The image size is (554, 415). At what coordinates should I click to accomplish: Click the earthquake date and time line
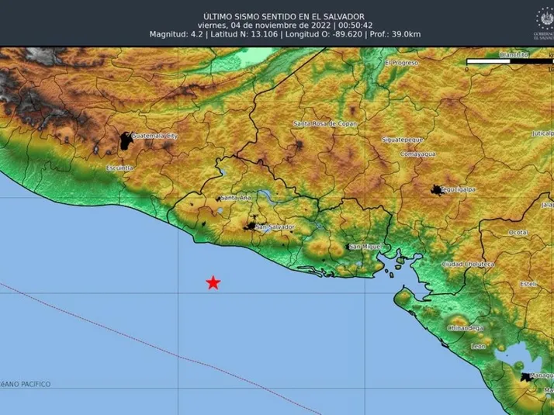point(283,26)
